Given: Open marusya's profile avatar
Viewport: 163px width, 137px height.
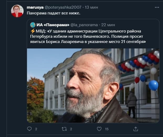Looking at the screenshot, I should click(x=17, y=11).
